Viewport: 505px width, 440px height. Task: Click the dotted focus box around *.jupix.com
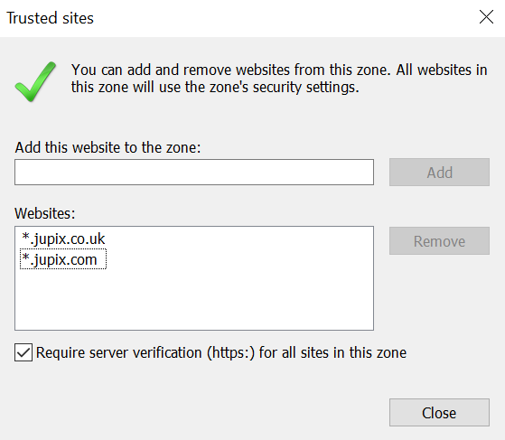63,258
